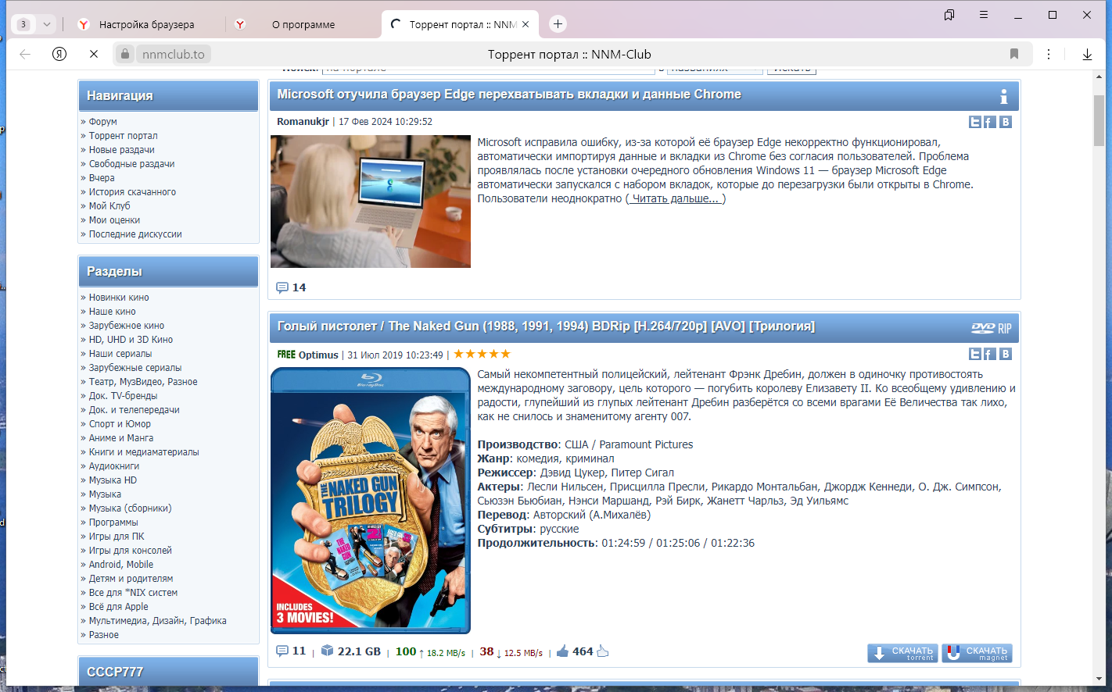Open the Мультимедиа, Дизайн, Графика section
Screen dimensions: 1112x692
(158, 621)
